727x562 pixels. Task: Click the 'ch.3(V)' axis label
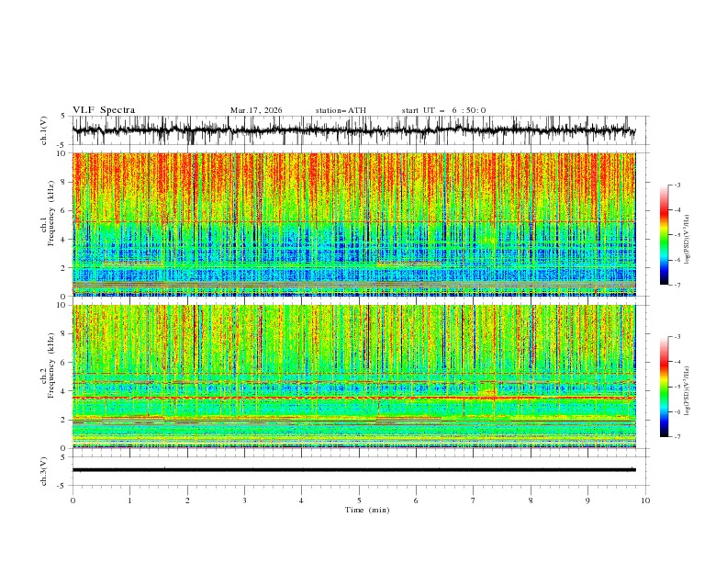(x=44, y=471)
